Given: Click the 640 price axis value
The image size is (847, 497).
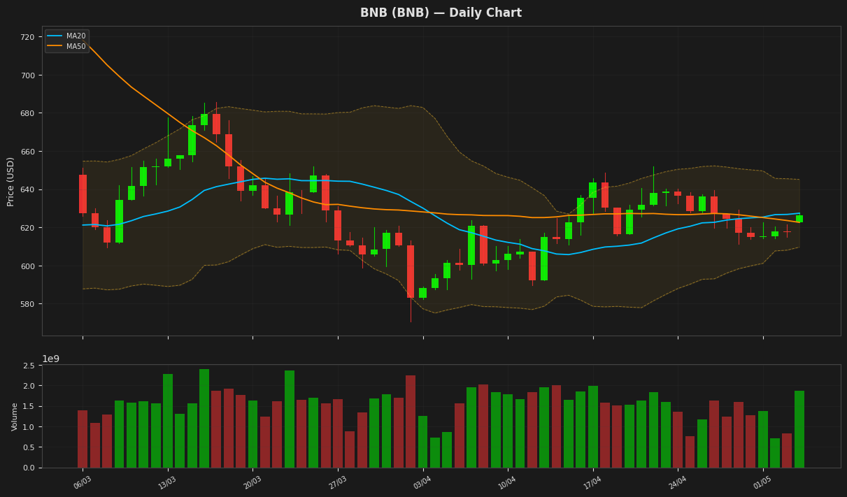Looking at the screenshot, I should coord(28,190).
